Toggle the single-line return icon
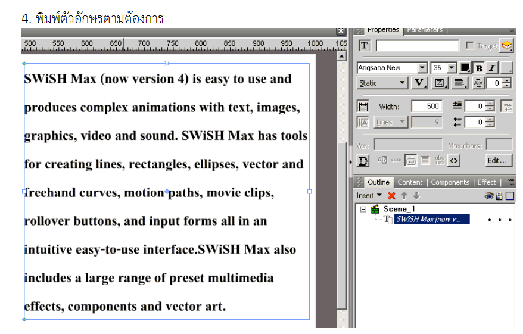 [410, 161]
